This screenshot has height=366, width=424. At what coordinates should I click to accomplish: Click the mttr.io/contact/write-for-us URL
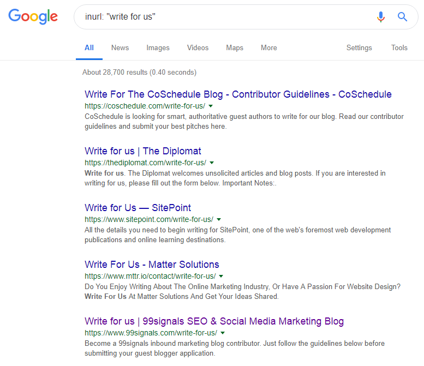(151, 276)
